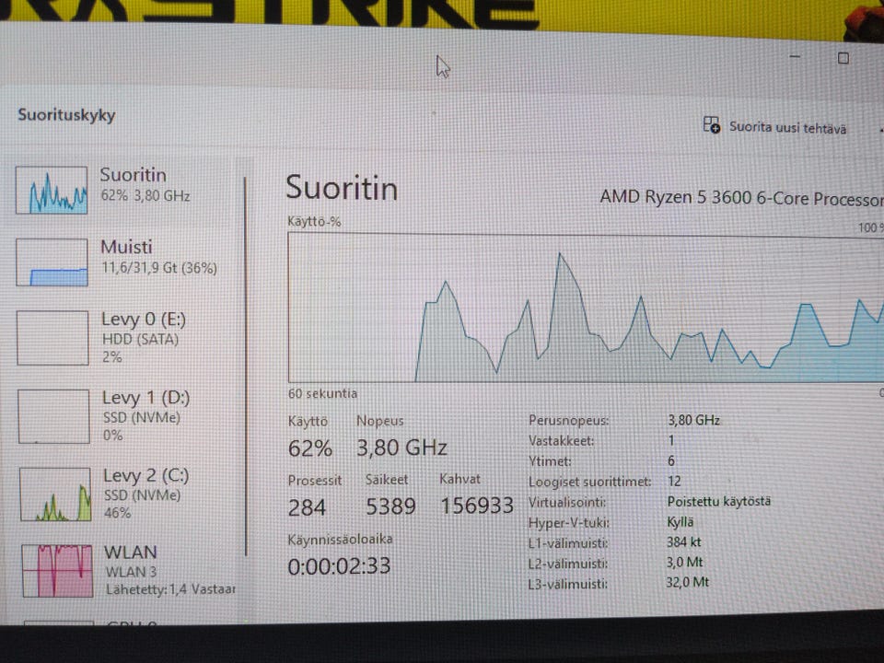Viewport: 884px width, 663px height.
Task: Click the L3-välimuisti 32,0 Mt value
Action: pos(687,582)
